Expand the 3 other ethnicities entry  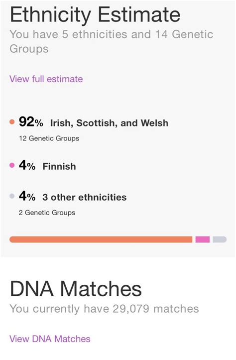pos(85,197)
